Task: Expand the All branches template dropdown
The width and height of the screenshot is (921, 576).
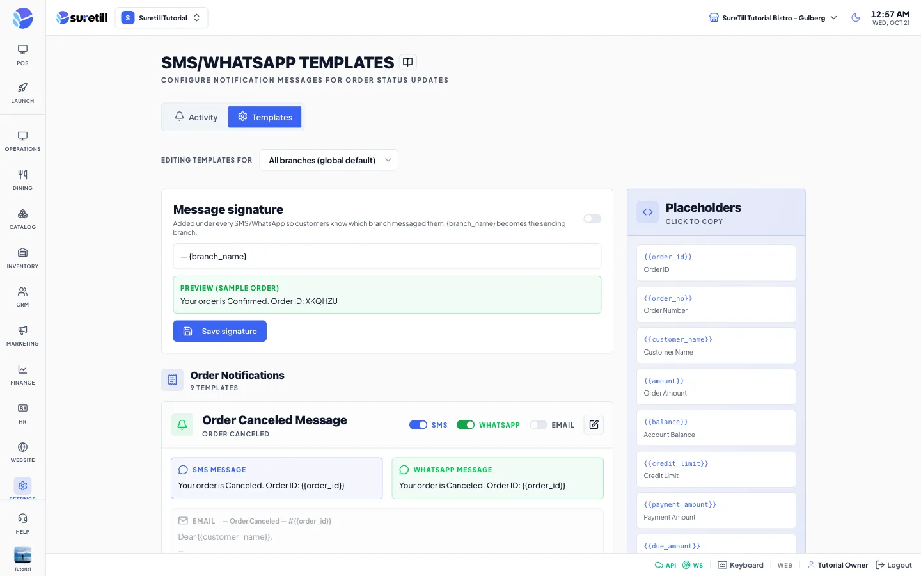Action: point(329,160)
